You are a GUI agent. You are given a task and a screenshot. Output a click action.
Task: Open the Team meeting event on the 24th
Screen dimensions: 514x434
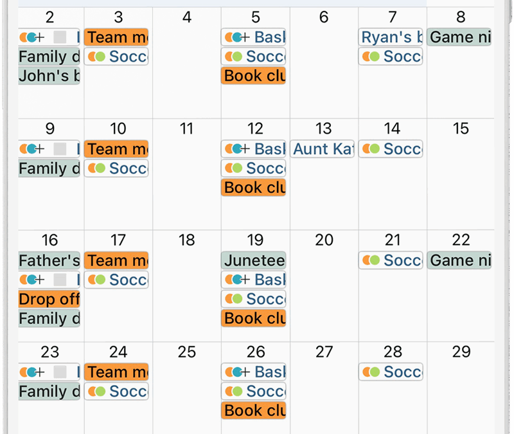116,372
